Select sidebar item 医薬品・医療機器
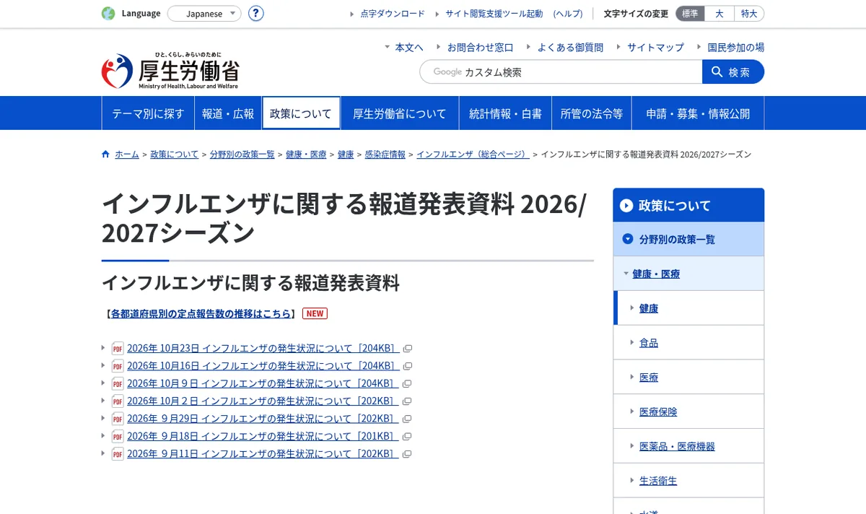The height and width of the screenshot is (514, 866). click(688, 446)
